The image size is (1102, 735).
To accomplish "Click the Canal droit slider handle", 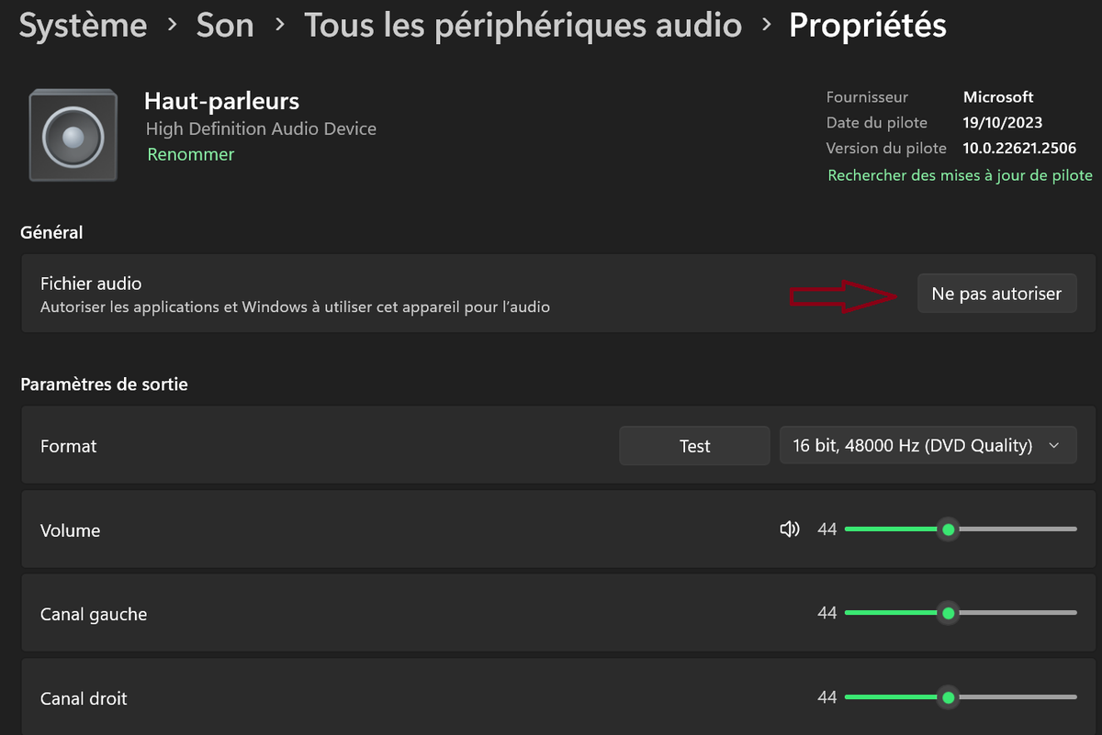I will pyautogui.click(x=948, y=697).
